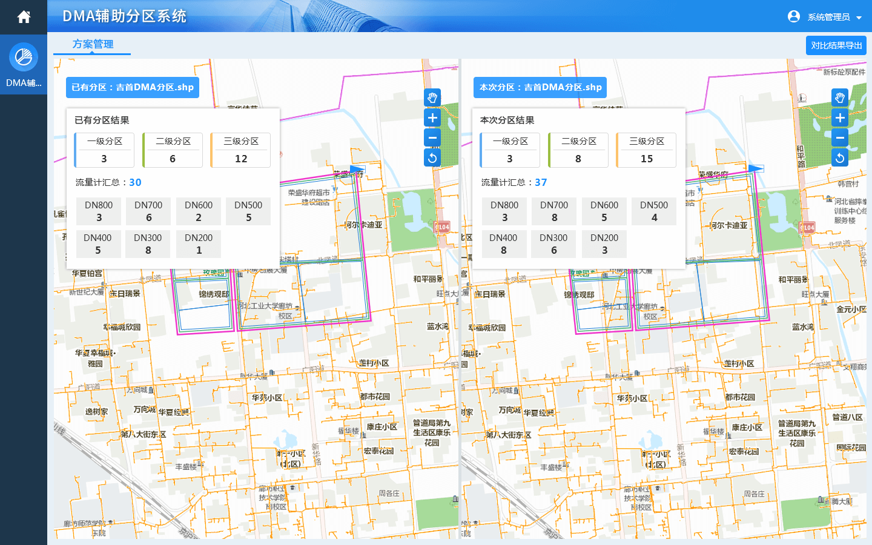
Task: Zoom out on the left map
Action: click(432, 138)
